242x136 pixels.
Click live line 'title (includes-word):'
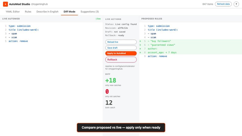(23, 30)
